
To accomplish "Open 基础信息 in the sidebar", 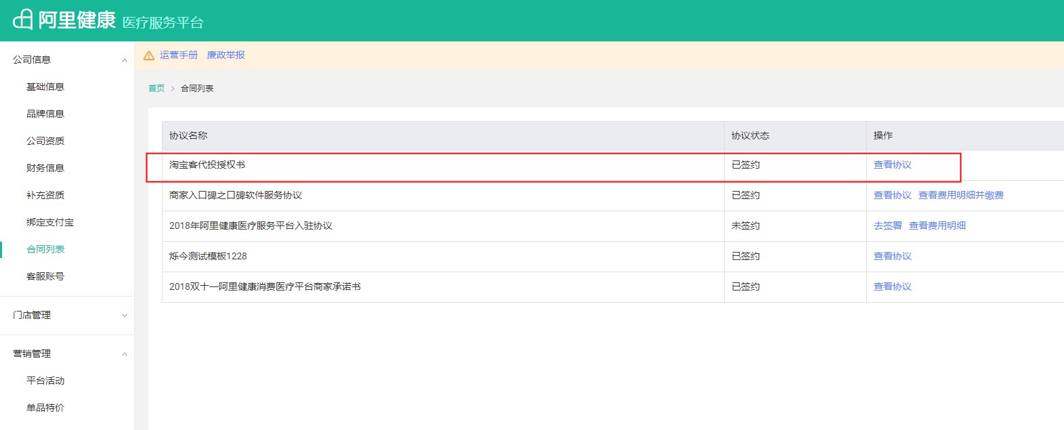I will click(45, 87).
